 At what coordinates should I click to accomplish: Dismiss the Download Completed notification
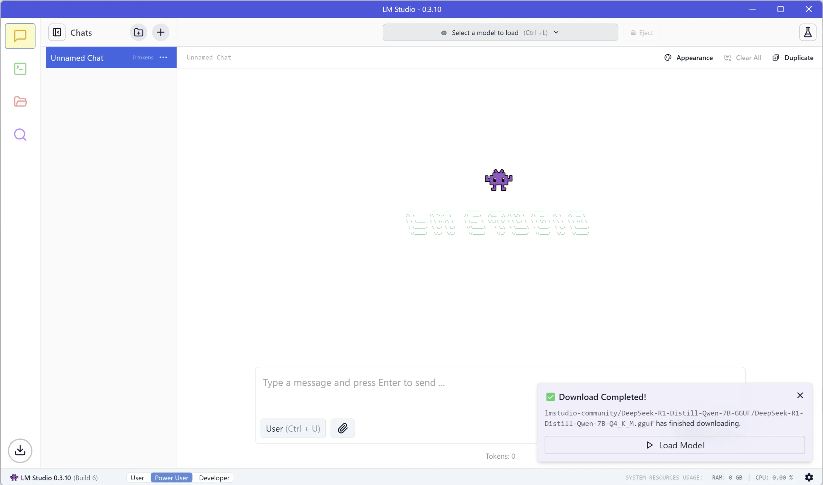800,396
